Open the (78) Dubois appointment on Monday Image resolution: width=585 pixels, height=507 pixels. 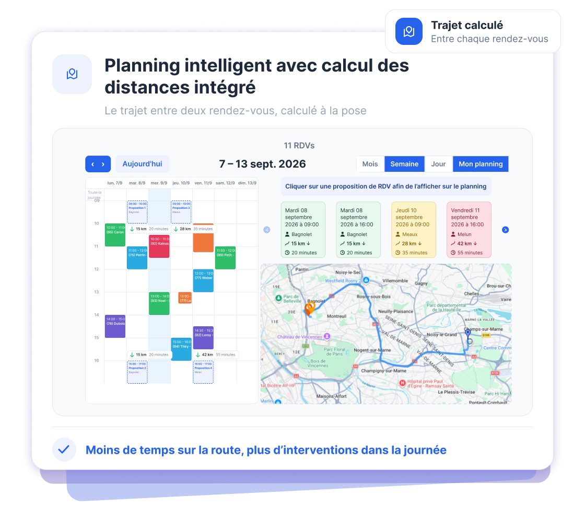point(115,326)
